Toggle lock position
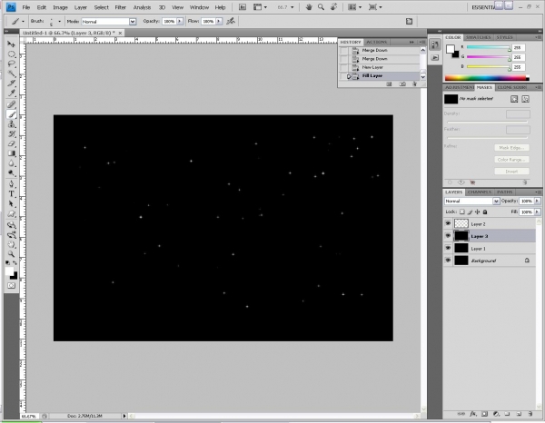This screenshot has height=423, width=545. pyautogui.click(x=478, y=211)
